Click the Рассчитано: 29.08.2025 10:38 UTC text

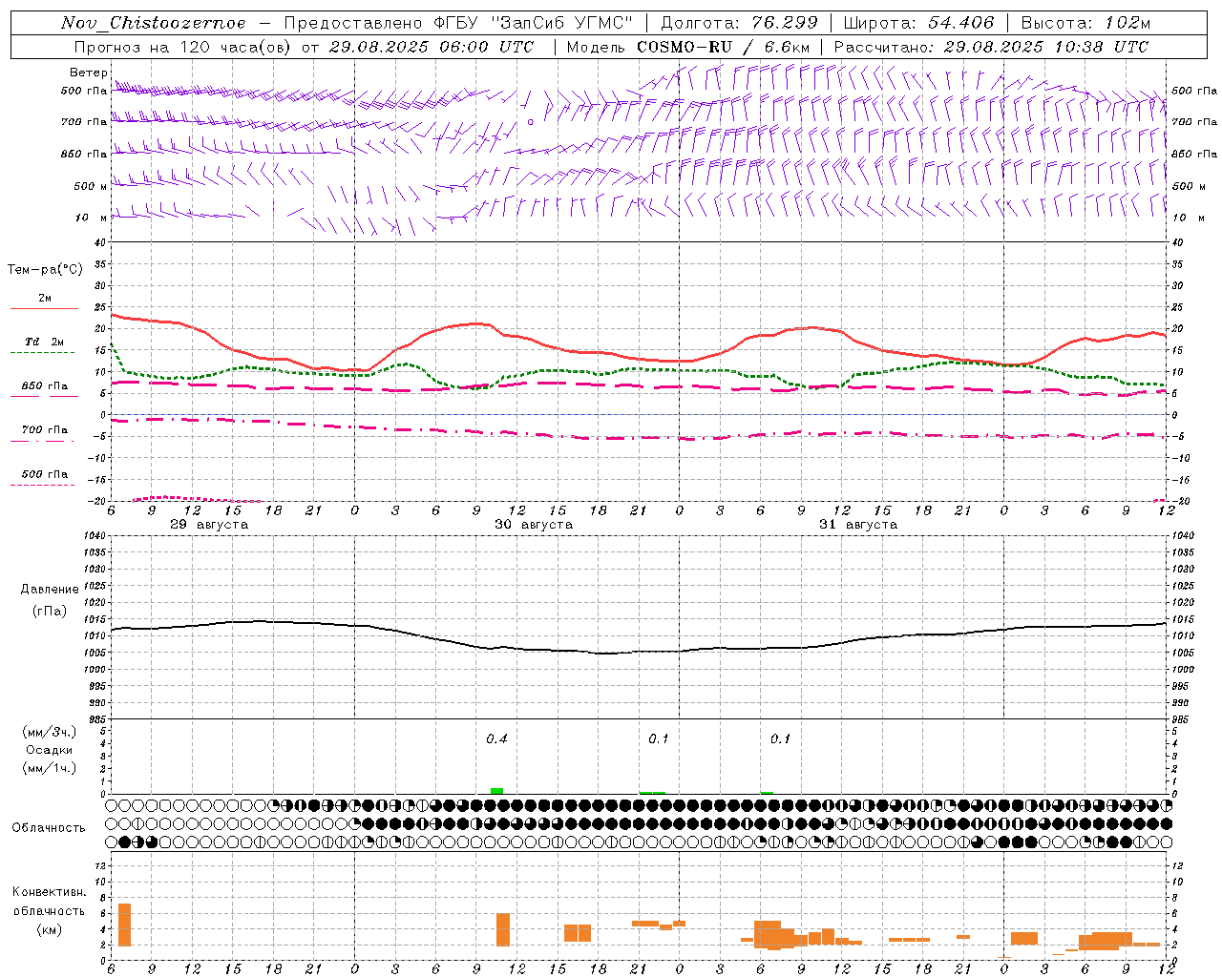(991, 47)
